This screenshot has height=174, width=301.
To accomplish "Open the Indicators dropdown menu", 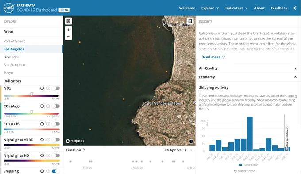I will (x=236, y=8).
